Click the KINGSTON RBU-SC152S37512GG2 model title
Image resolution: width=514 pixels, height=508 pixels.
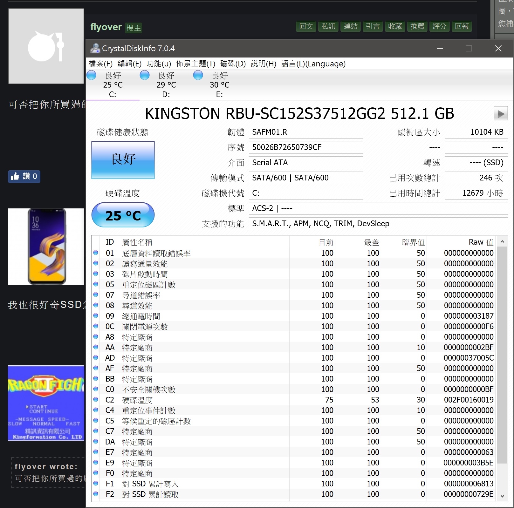tap(299, 113)
